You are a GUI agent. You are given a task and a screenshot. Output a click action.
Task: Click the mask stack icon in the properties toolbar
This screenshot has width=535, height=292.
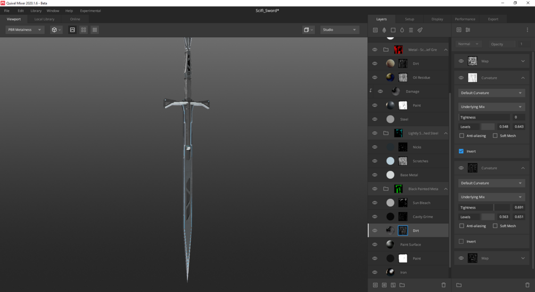click(x=459, y=30)
